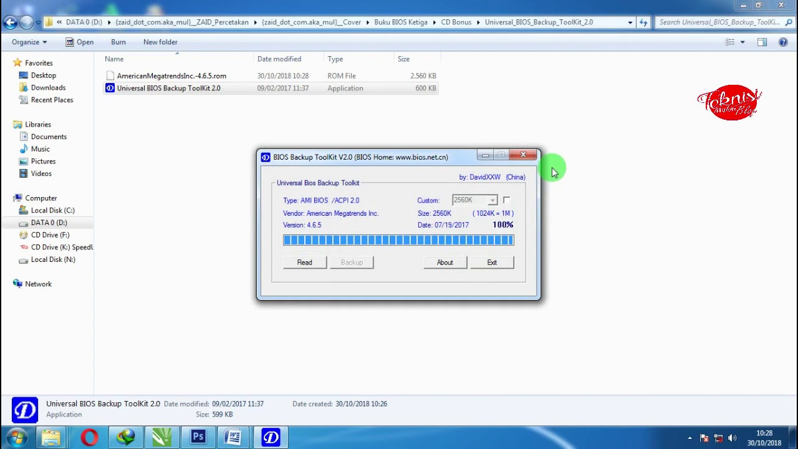Create a New folder from the toolbar
Viewport: 798px width, 449px height.
coord(160,42)
